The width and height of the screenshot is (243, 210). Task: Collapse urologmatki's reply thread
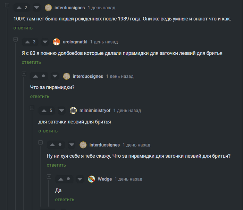click(15, 40)
